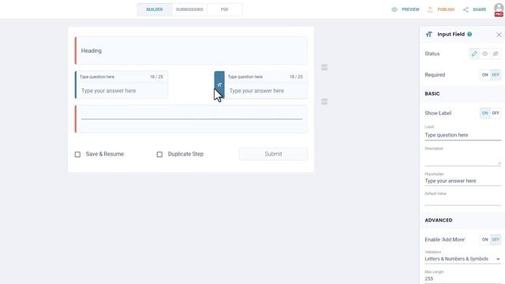Click the Input Field type icon

coord(428,35)
